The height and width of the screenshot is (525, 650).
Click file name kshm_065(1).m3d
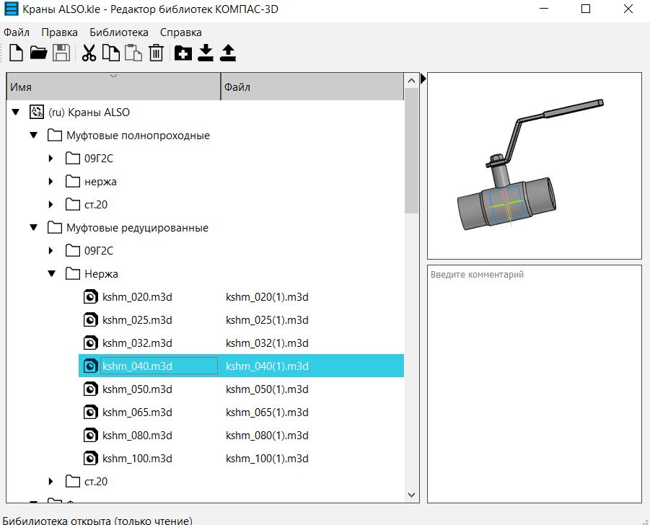[267, 412]
